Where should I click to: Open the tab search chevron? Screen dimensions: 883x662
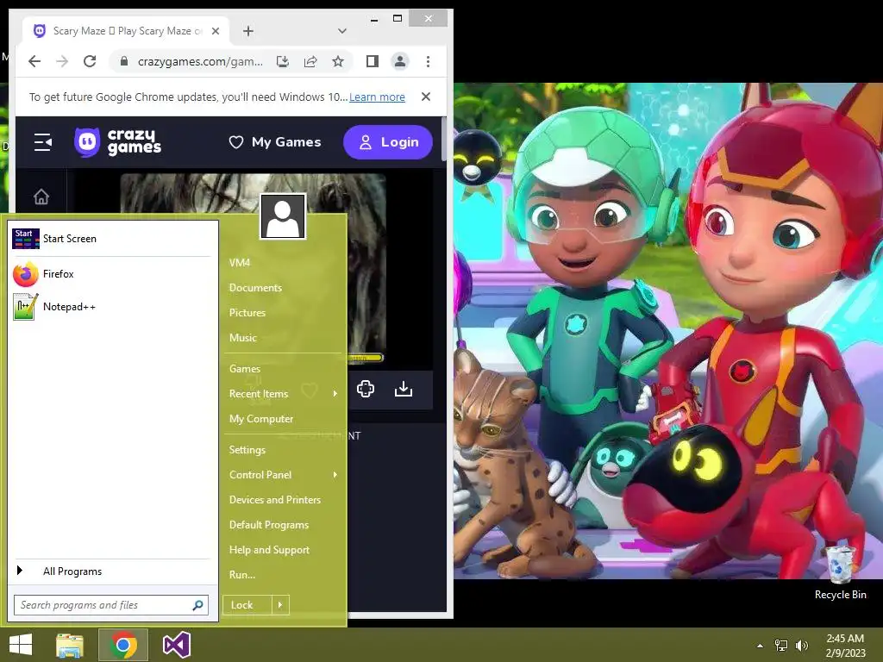[x=341, y=31]
